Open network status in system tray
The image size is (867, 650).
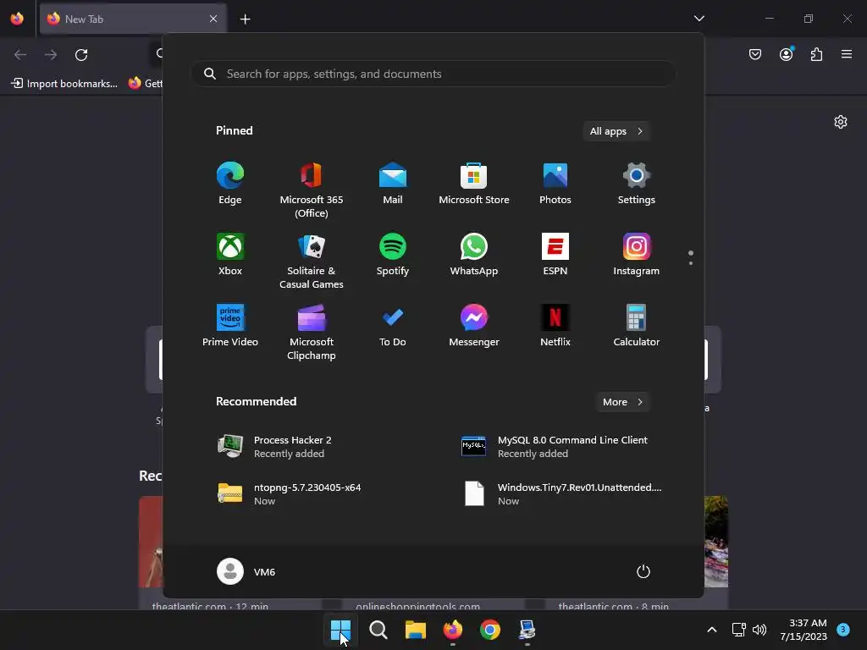pos(738,630)
